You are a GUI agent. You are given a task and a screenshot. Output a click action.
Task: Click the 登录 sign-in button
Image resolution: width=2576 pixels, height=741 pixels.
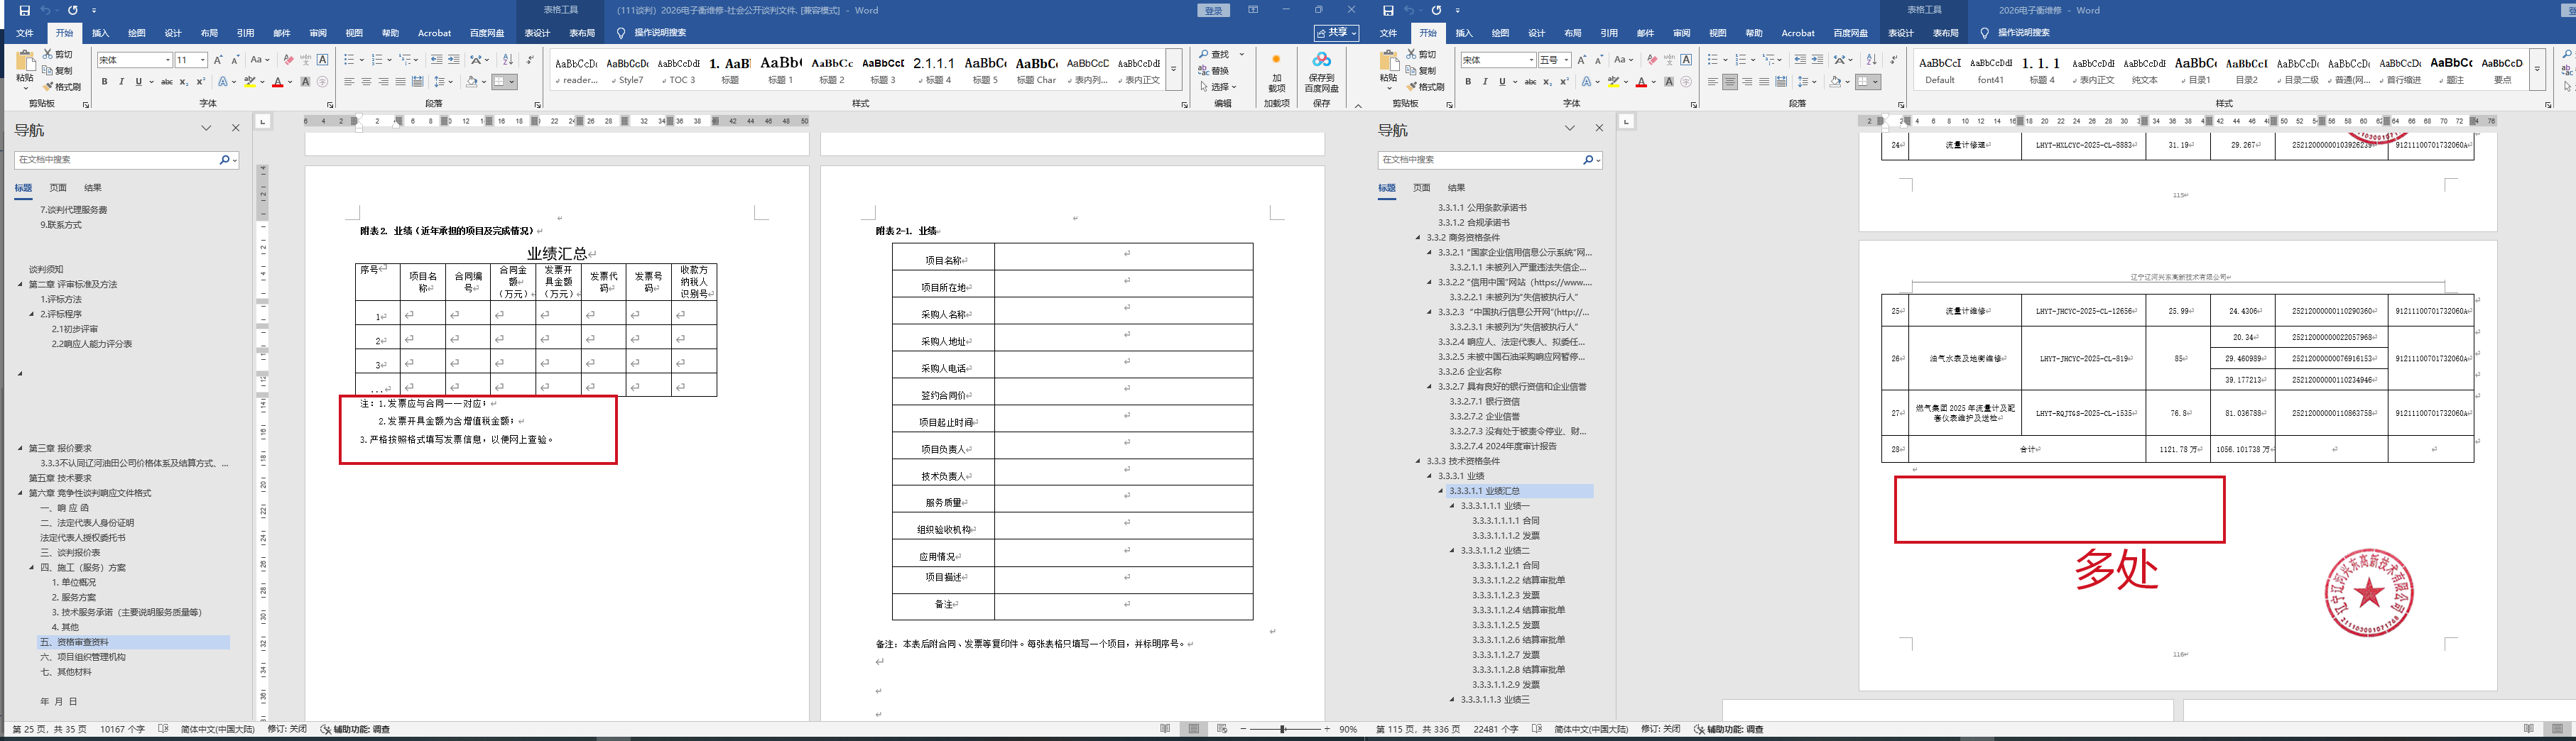pyautogui.click(x=1213, y=10)
